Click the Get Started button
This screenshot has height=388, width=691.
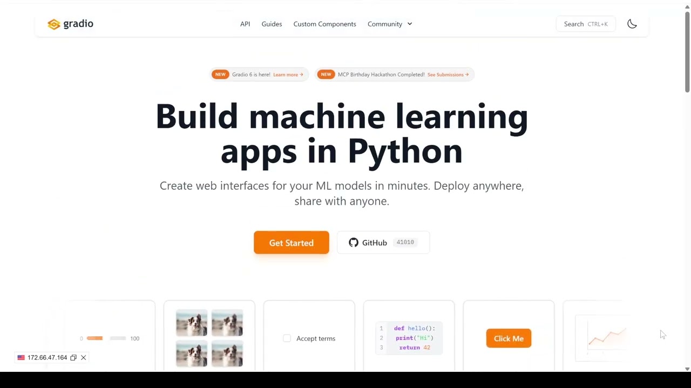point(291,242)
